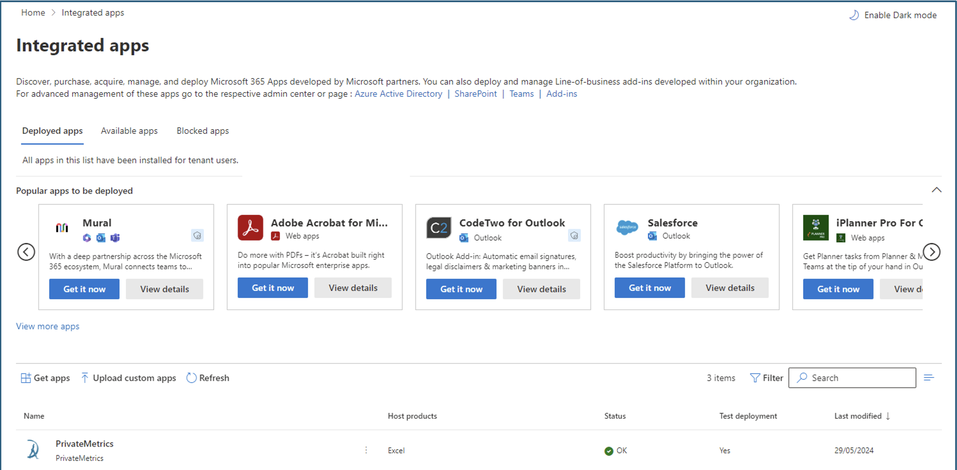The width and height of the screenshot is (957, 470).
Task: Click the CodeTwo C2 logo icon
Action: point(439,228)
